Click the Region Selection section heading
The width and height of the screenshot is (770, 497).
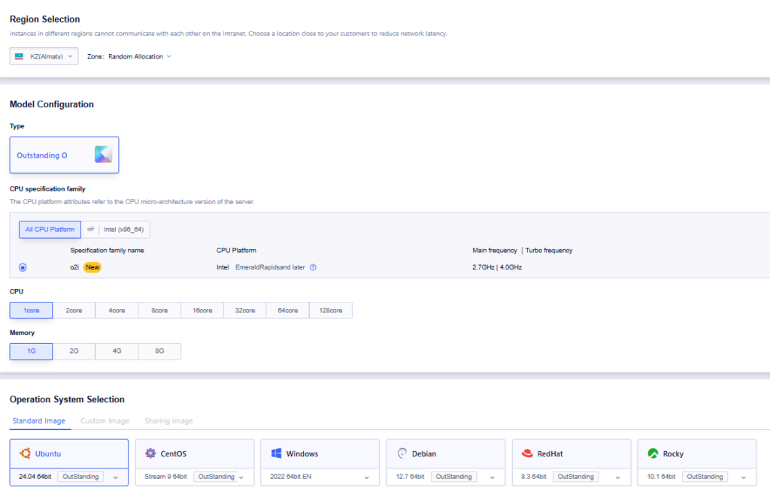(44, 19)
